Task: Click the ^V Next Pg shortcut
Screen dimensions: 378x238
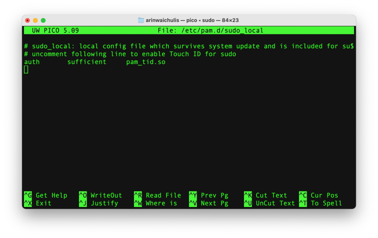Action: pos(209,203)
